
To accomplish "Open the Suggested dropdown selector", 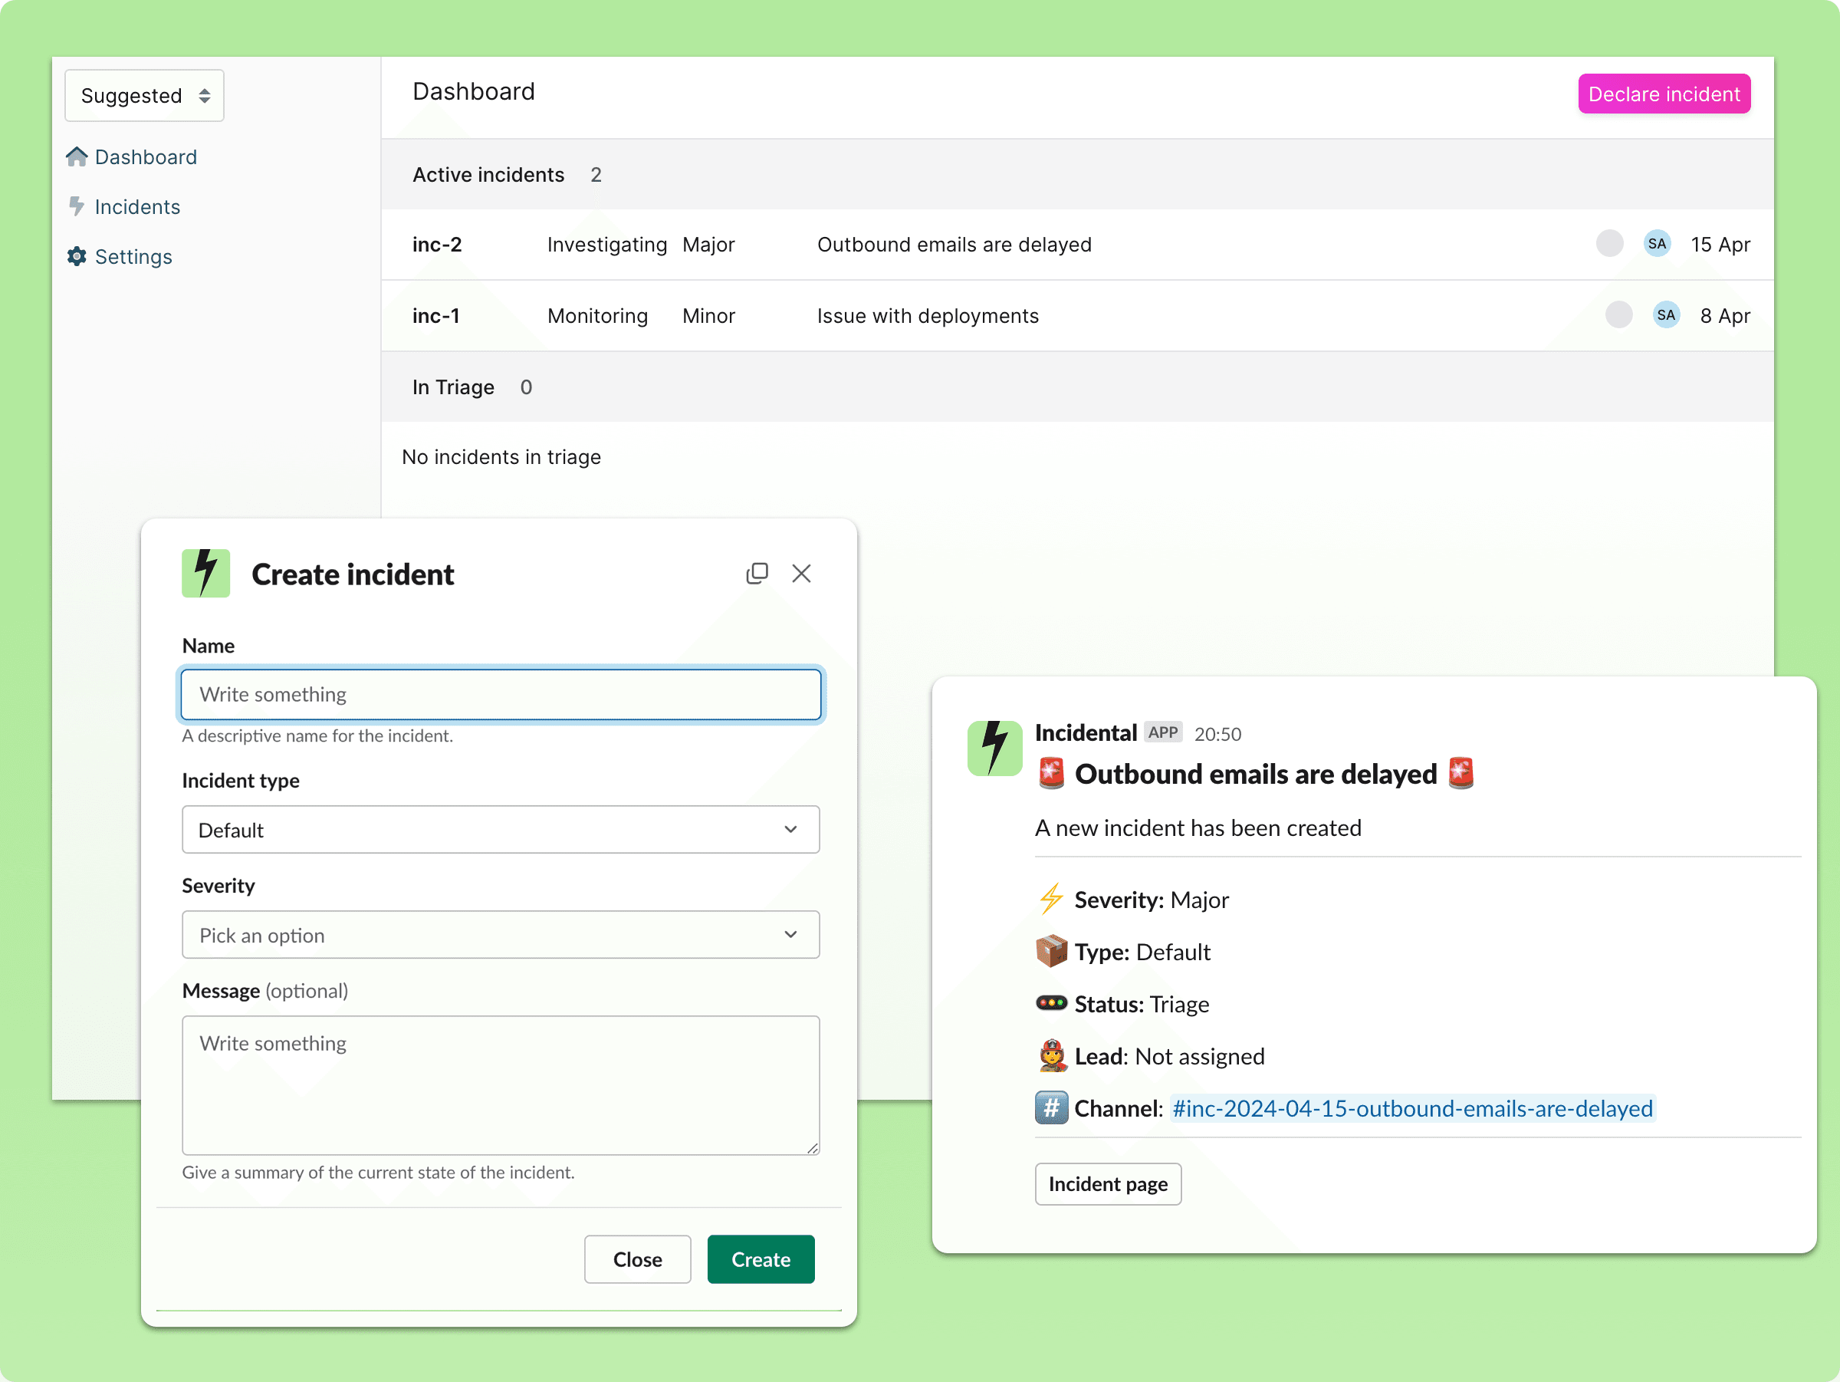I will tap(145, 96).
